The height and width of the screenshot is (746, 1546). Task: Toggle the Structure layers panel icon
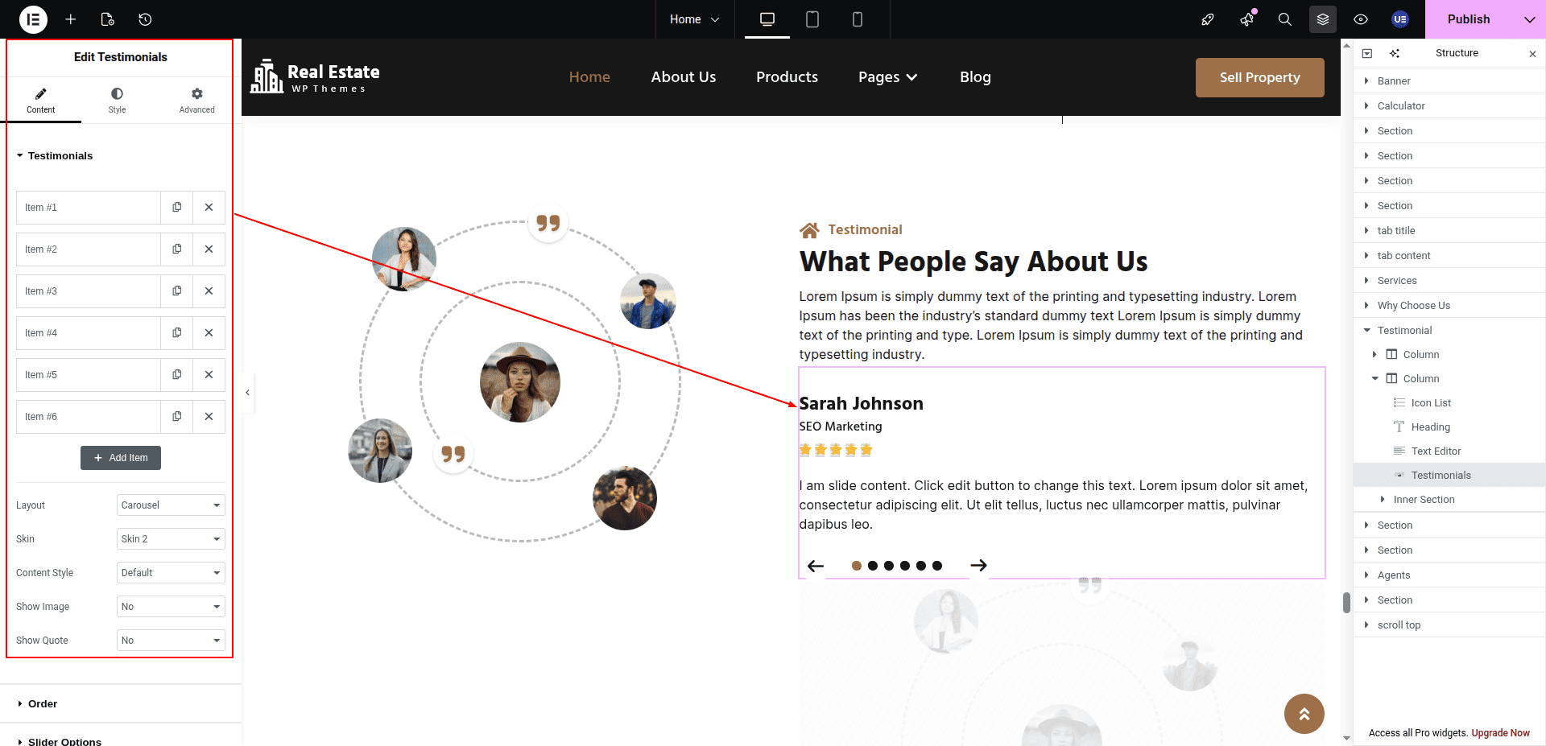point(1322,19)
